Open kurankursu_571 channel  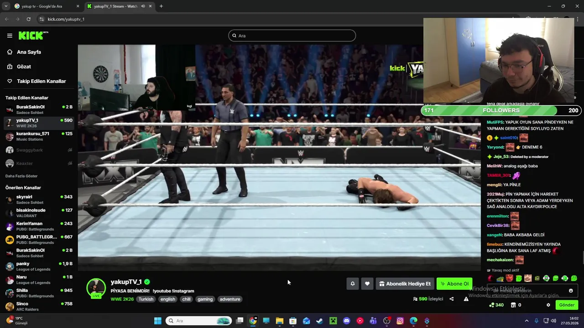(x=39, y=136)
